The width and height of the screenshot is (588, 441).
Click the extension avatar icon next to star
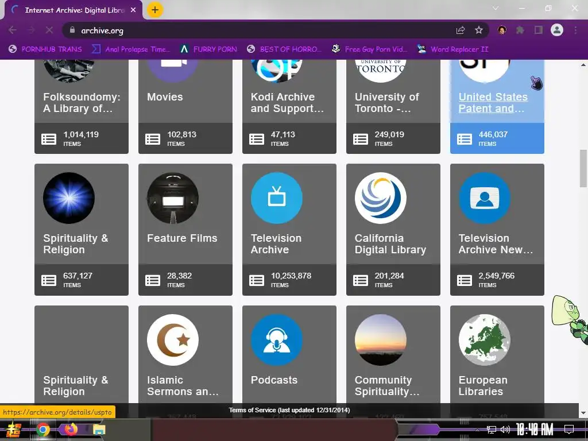point(502,30)
